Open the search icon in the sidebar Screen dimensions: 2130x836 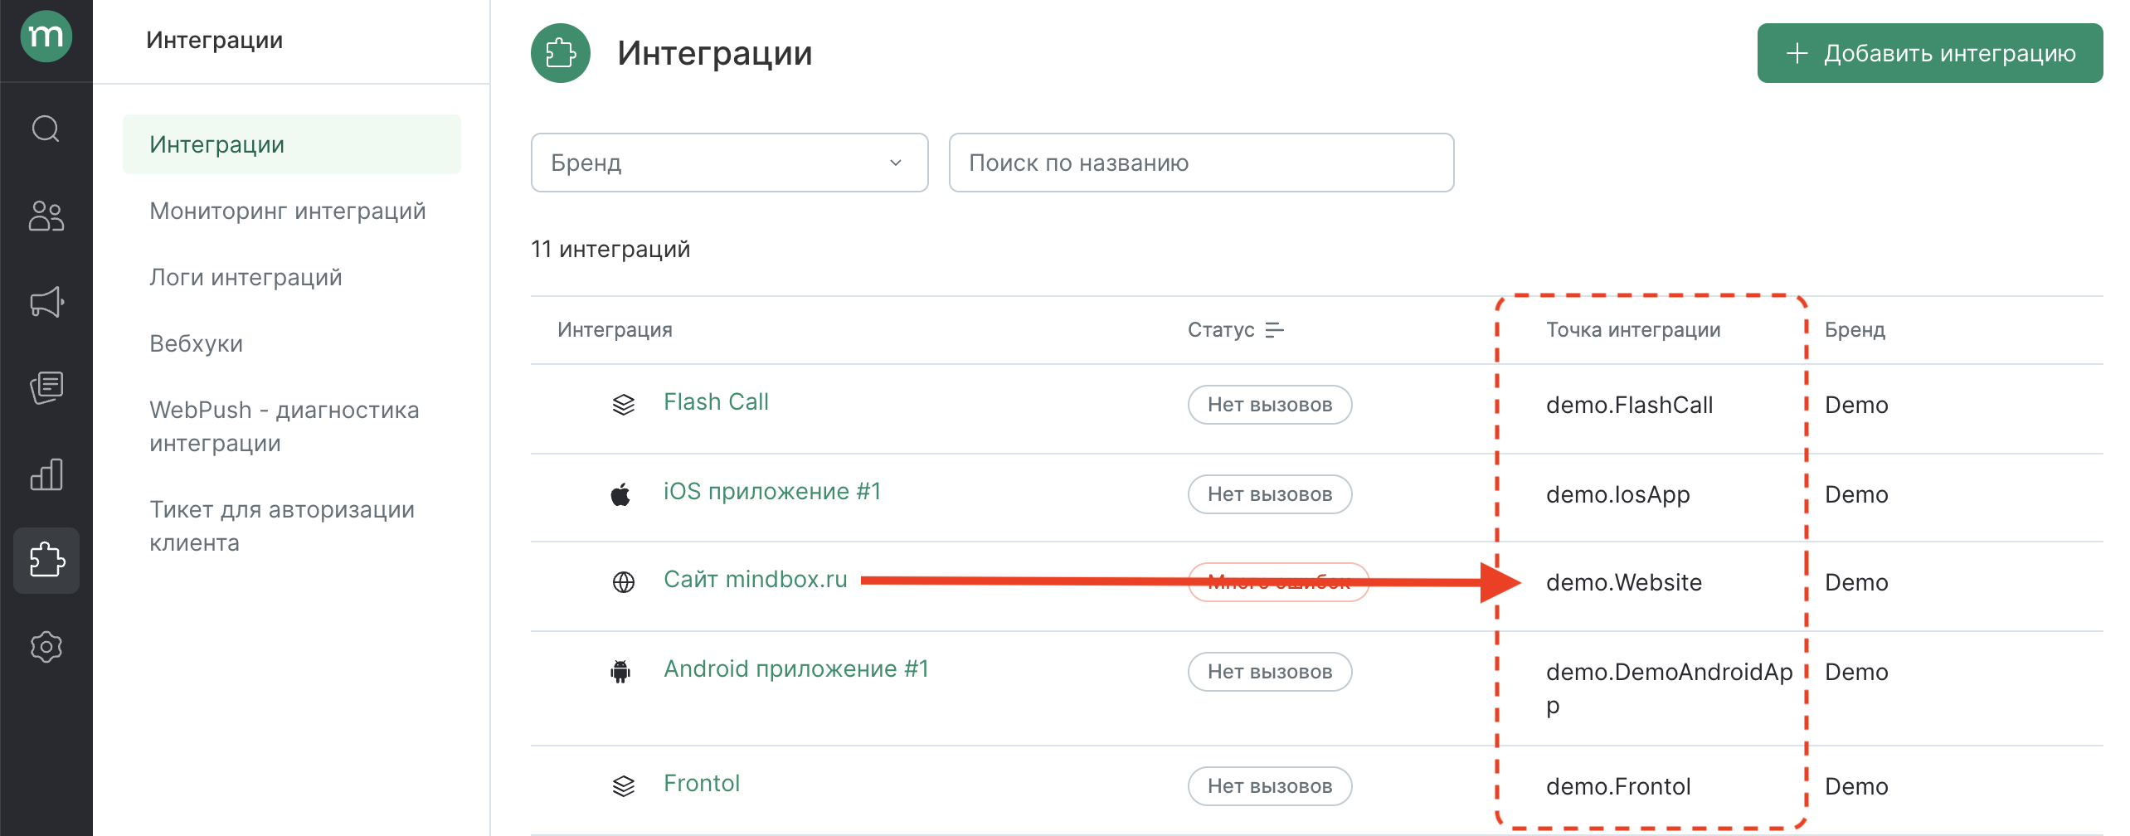tap(46, 129)
